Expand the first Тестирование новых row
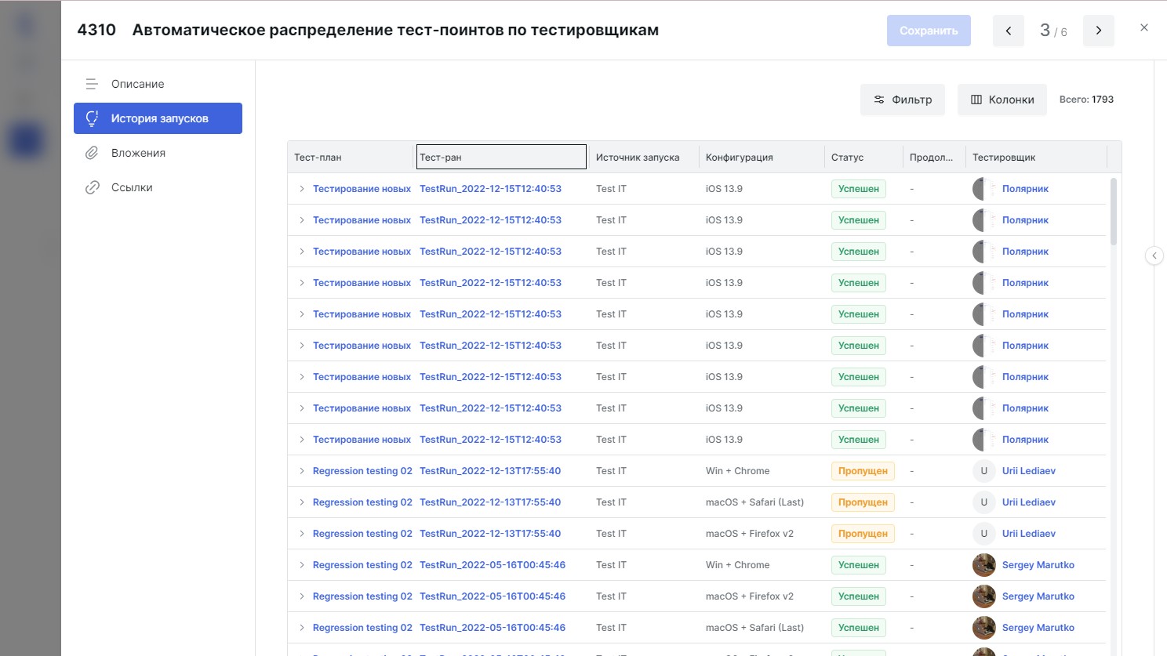Viewport: 1167px width, 656px height. pos(302,188)
